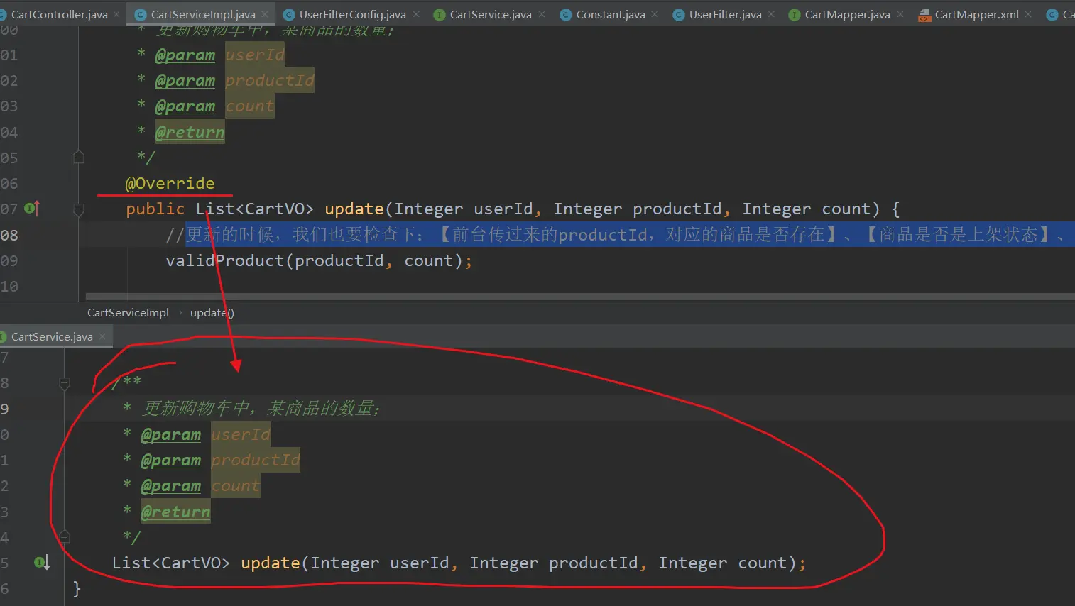
Task: Collapse the update method body in CartServiceImpl
Action: (x=79, y=209)
